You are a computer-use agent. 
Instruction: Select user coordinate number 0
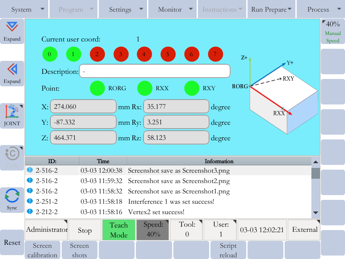pos(50,54)
